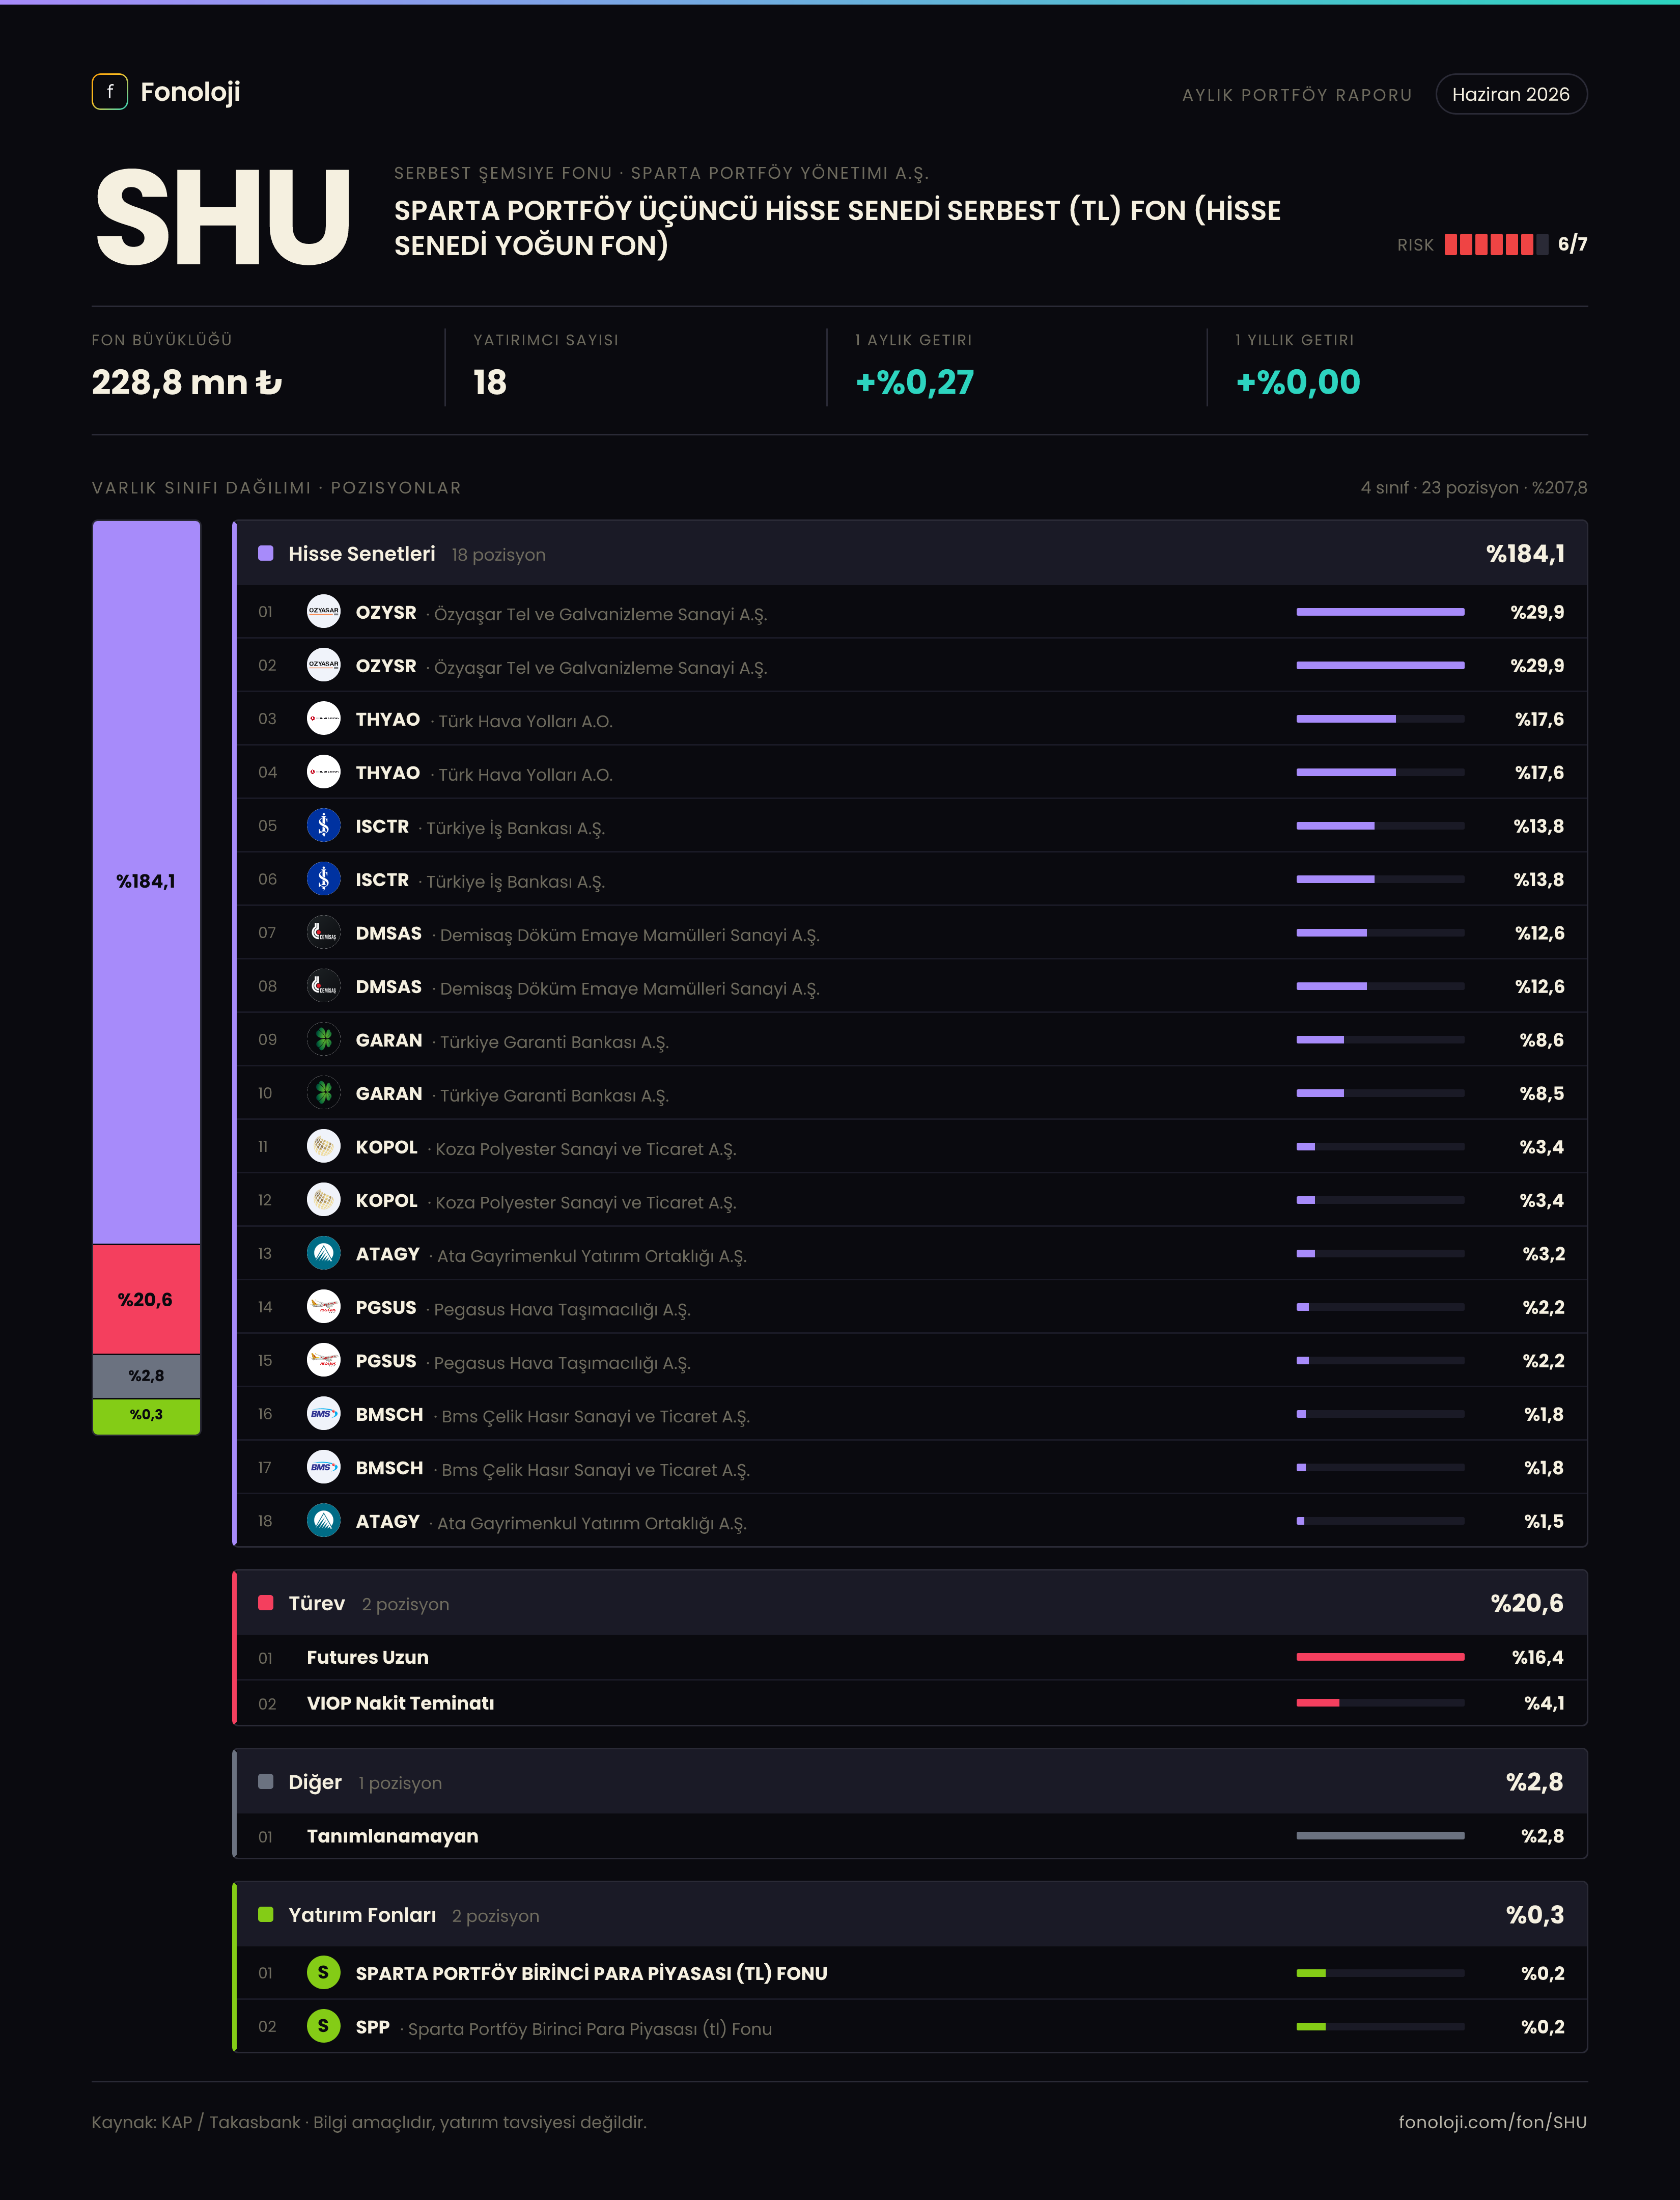The height and width of the screenshot is (2200, 1680).
Task: Click the KOPOL logo in row 11
Action: pyautogui.click(x=323, y=1146)
